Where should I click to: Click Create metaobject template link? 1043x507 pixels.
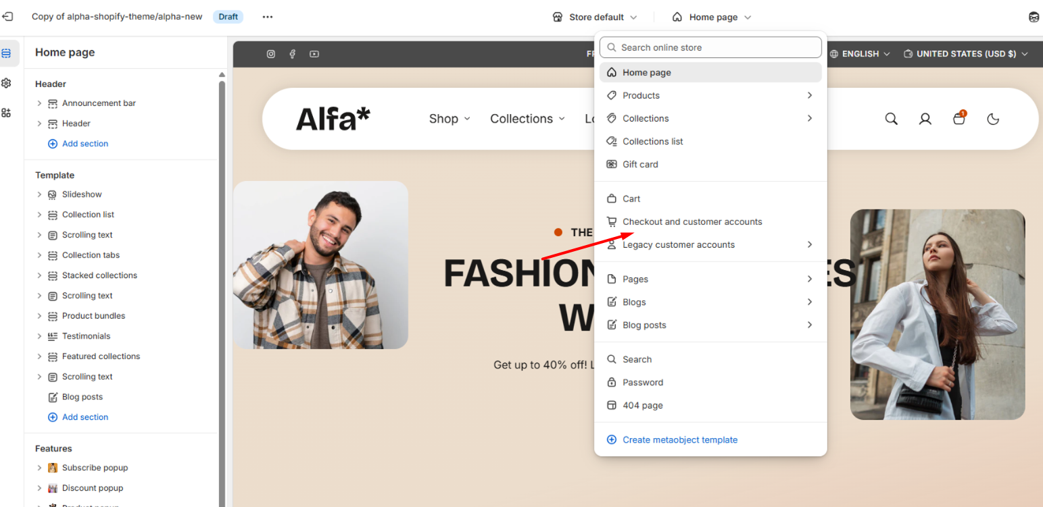pyautogui.click(x=680, y=439)
